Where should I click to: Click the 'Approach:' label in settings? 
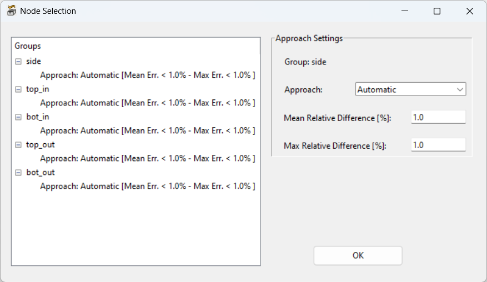pyautogui.click(x=303, y=90)
